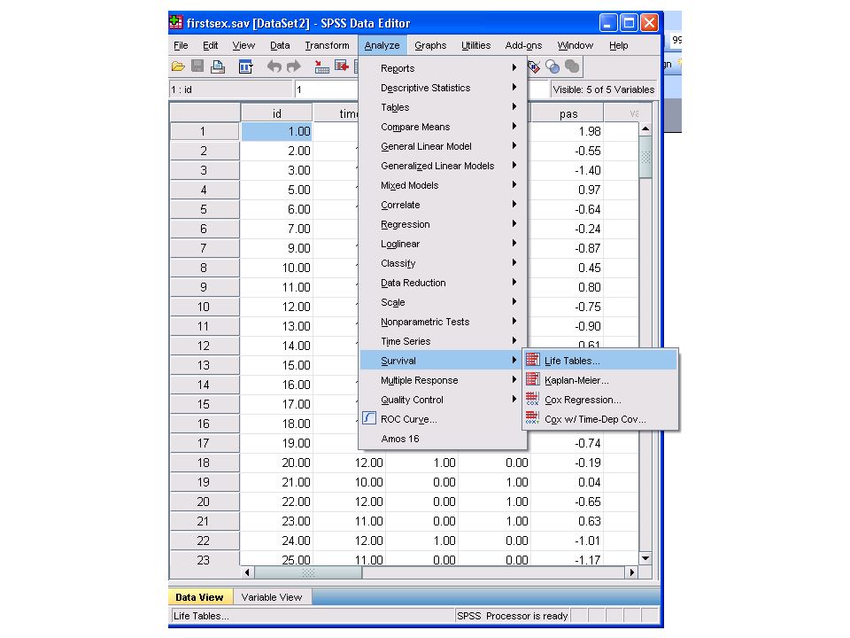Click the Save floppy disk icon
This screenshot has width=850, height=638.
197,66
